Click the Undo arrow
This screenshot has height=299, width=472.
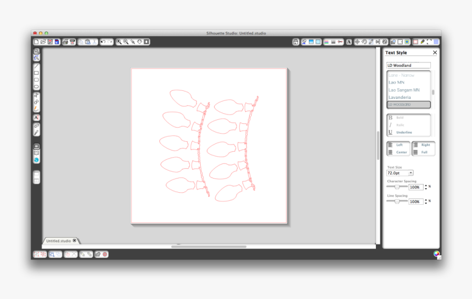coord(103,42)
